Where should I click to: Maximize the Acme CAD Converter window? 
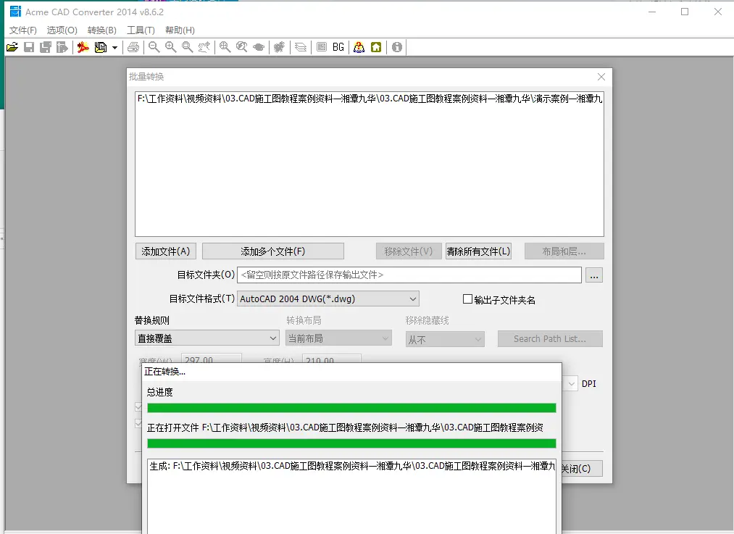pyautogui.click(x=685, y=12)
